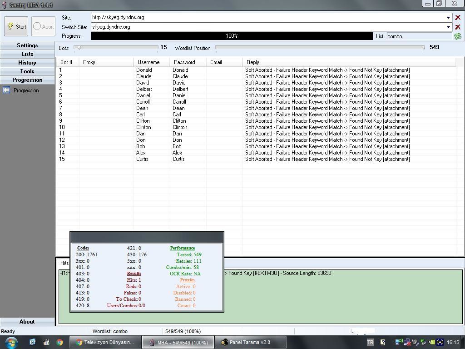The width and height of the screenshot is (465, 349).
Task: Click the Progression list icon in the sidebar
Action: coord(6,90)
